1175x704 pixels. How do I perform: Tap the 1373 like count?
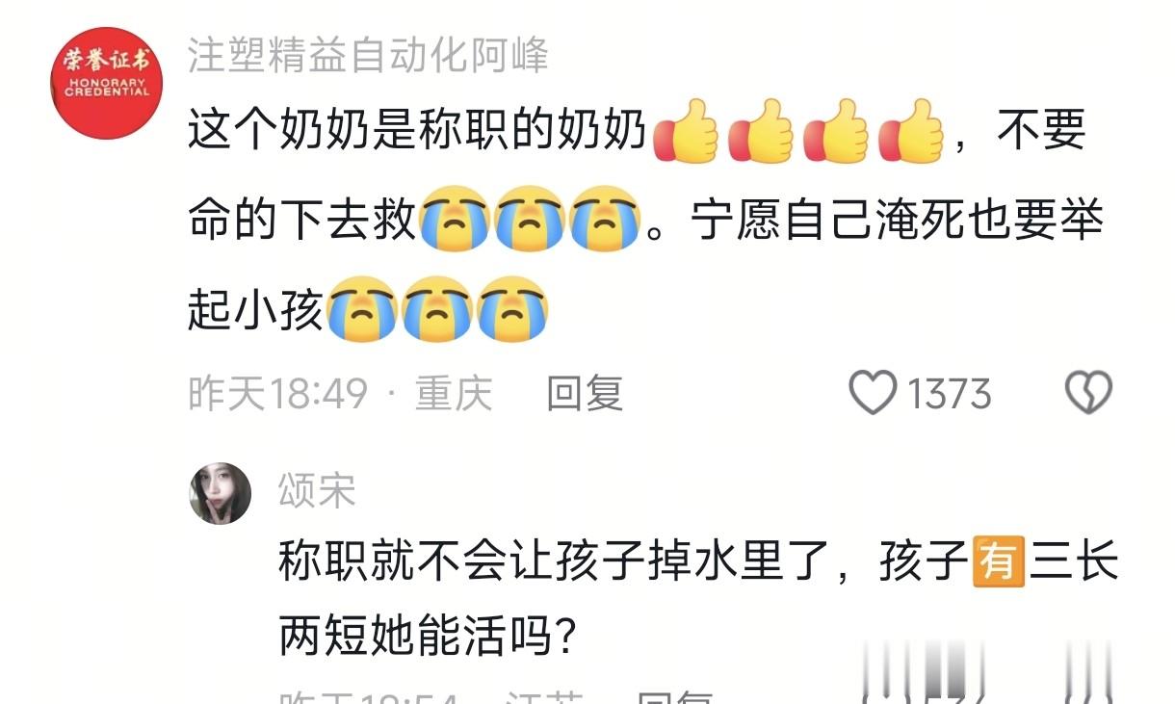pos(950,394)
